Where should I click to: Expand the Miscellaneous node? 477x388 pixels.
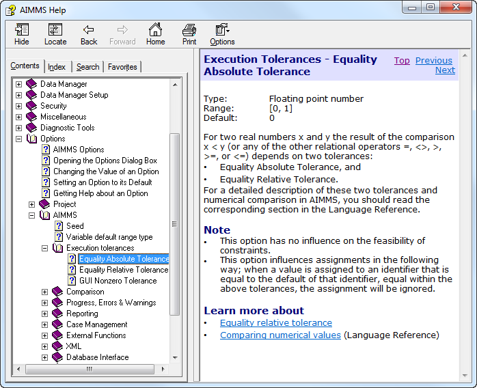pos(19,117)
